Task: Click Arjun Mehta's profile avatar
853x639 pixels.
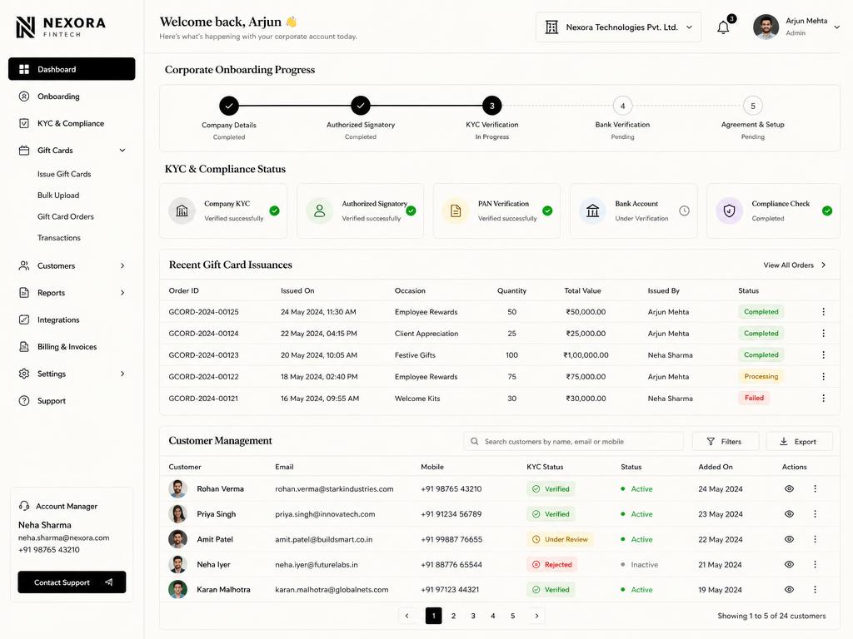Action: pos(766,27)
